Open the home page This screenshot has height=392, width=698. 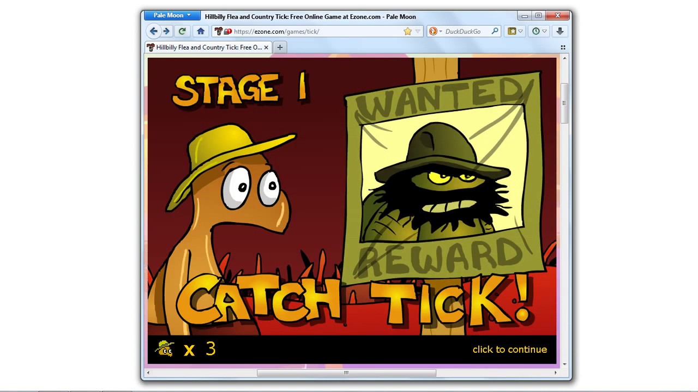pyautogui.click(x=201, y=31)
